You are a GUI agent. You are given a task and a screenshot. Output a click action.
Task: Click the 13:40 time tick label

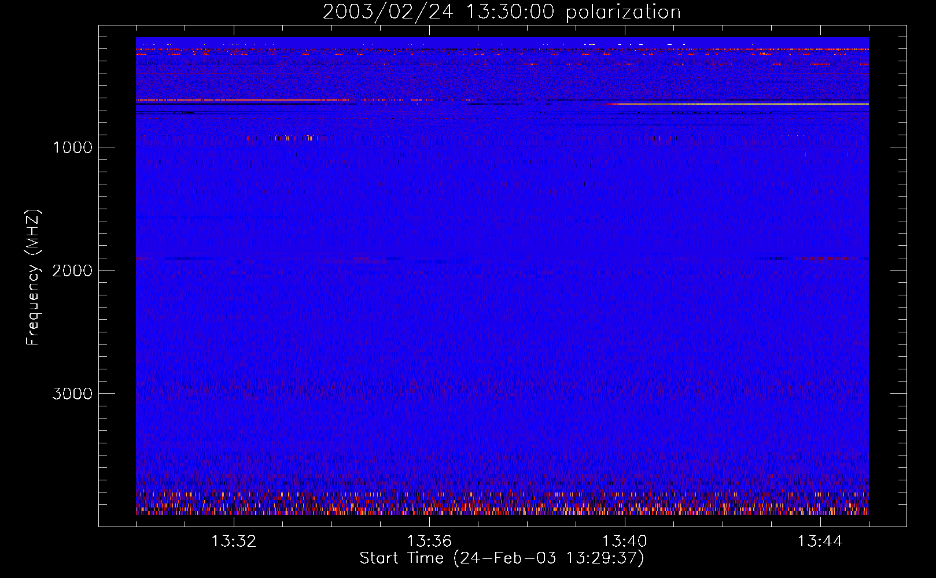[x=625, y=542]
